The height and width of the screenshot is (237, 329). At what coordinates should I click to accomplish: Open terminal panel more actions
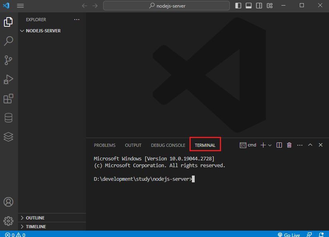[300, 145]
